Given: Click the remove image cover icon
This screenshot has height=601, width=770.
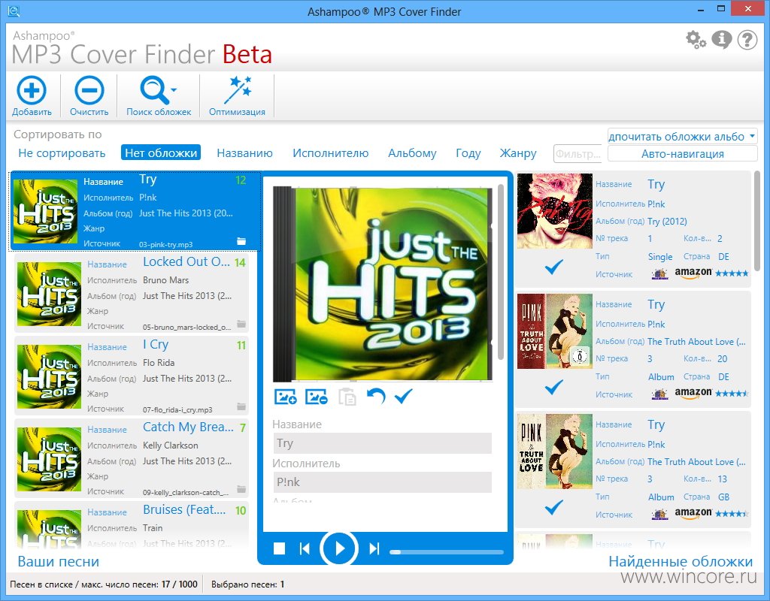Looking at the screenshot, I should 317,397.
